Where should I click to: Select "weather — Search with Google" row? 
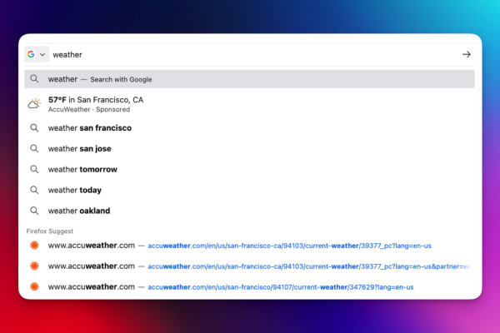249,79
